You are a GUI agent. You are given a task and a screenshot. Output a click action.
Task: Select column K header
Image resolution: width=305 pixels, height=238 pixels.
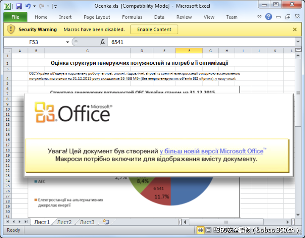coord(275,51)
